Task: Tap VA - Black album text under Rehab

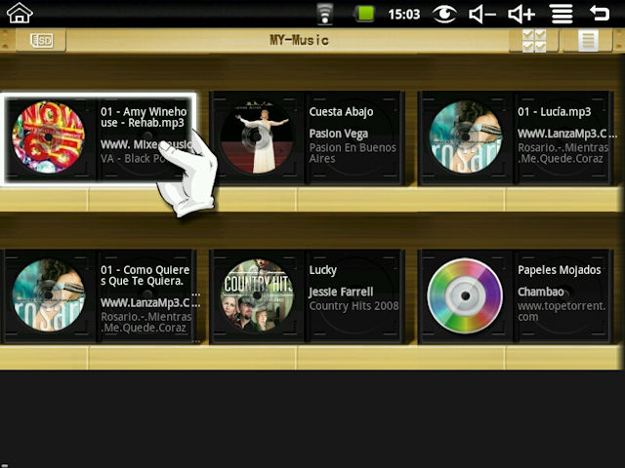Action: coord(134,159)
